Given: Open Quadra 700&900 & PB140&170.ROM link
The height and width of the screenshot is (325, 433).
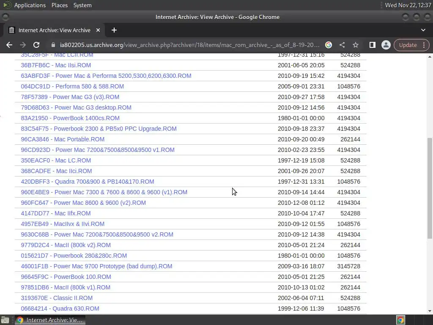Looking at the screenshot, I should (x=88, y=182).
